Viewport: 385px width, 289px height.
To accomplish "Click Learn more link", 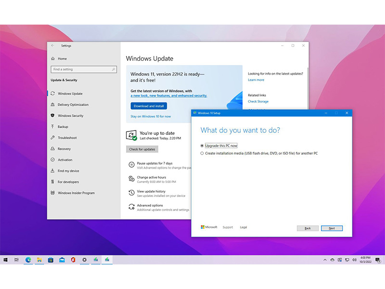I will pos(256,80).
